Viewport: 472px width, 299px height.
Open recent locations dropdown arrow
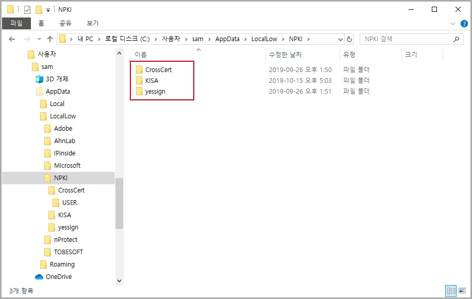[39, 39]
